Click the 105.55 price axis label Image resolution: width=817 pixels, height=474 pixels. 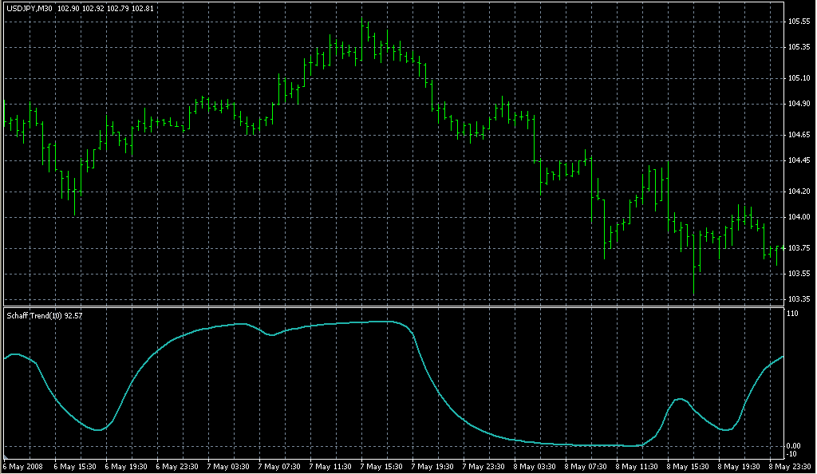(x=798, y=22)
